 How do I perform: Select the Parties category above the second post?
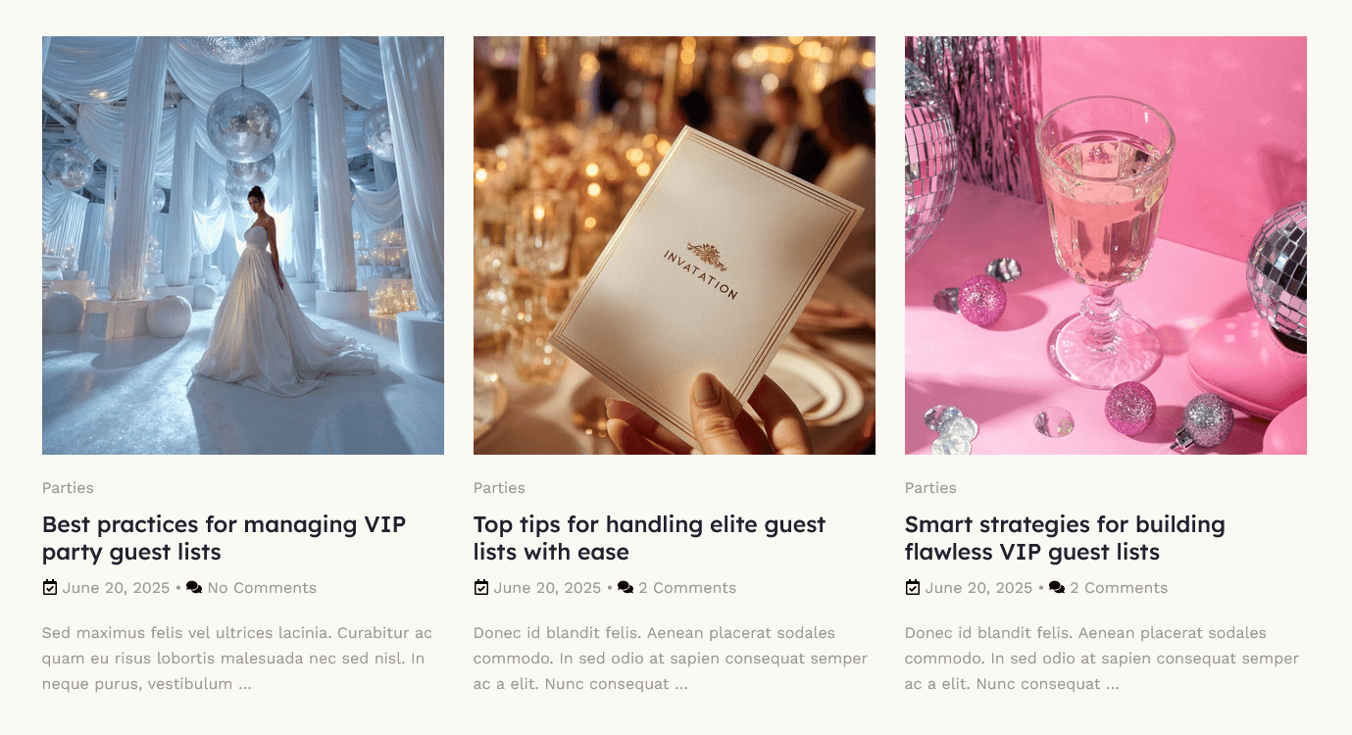(499, 488)
